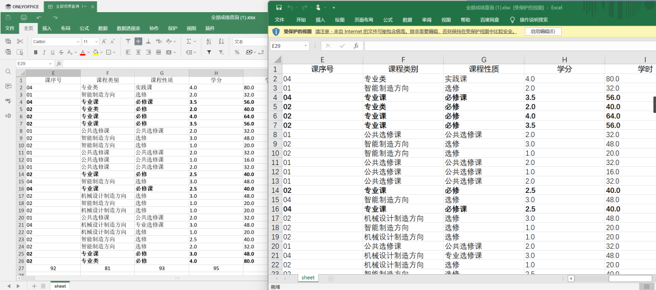The image size is (656, 290).
Task: Toggle Strikethrough in ONLYOFFICE toolbar
Action: coord(61,52)
